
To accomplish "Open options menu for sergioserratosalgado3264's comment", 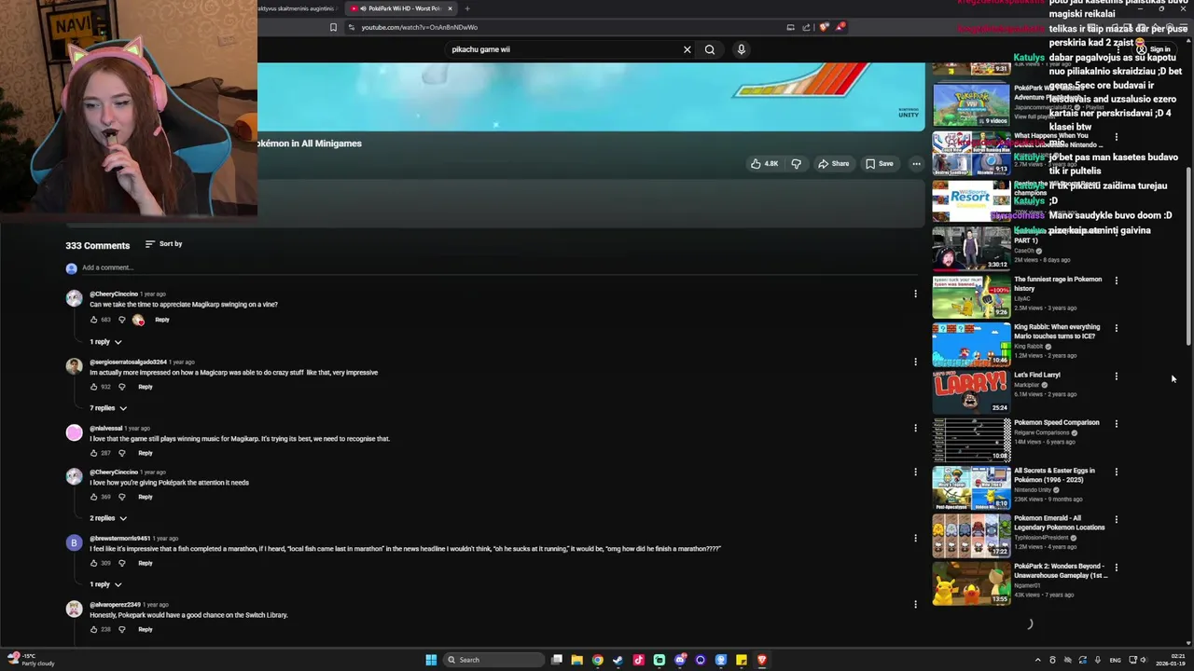I will [915, 362].
